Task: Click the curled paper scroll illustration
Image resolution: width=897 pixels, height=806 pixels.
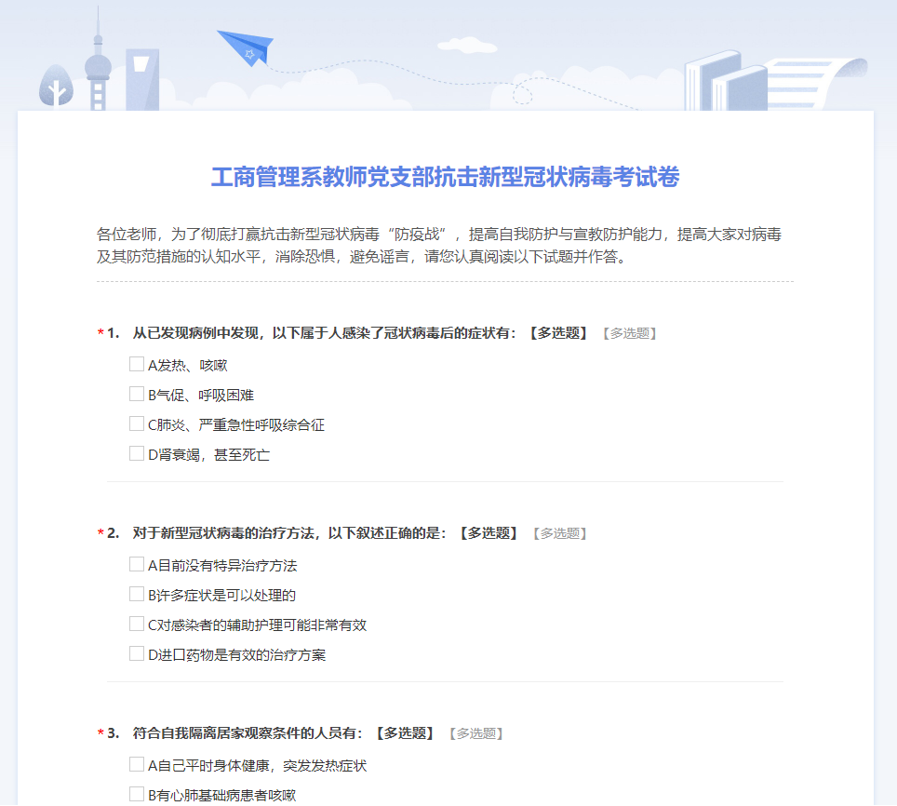Action: 819,79
